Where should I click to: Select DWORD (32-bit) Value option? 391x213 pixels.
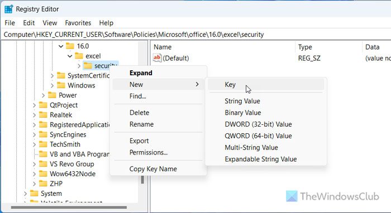click(x=266, y=124)
